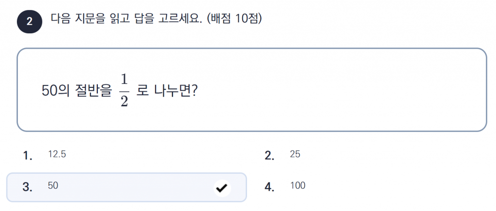Click the dark circular question number 2 badge
The height and width of the screenshot is (211, 496).
click(x=30, y=22)
